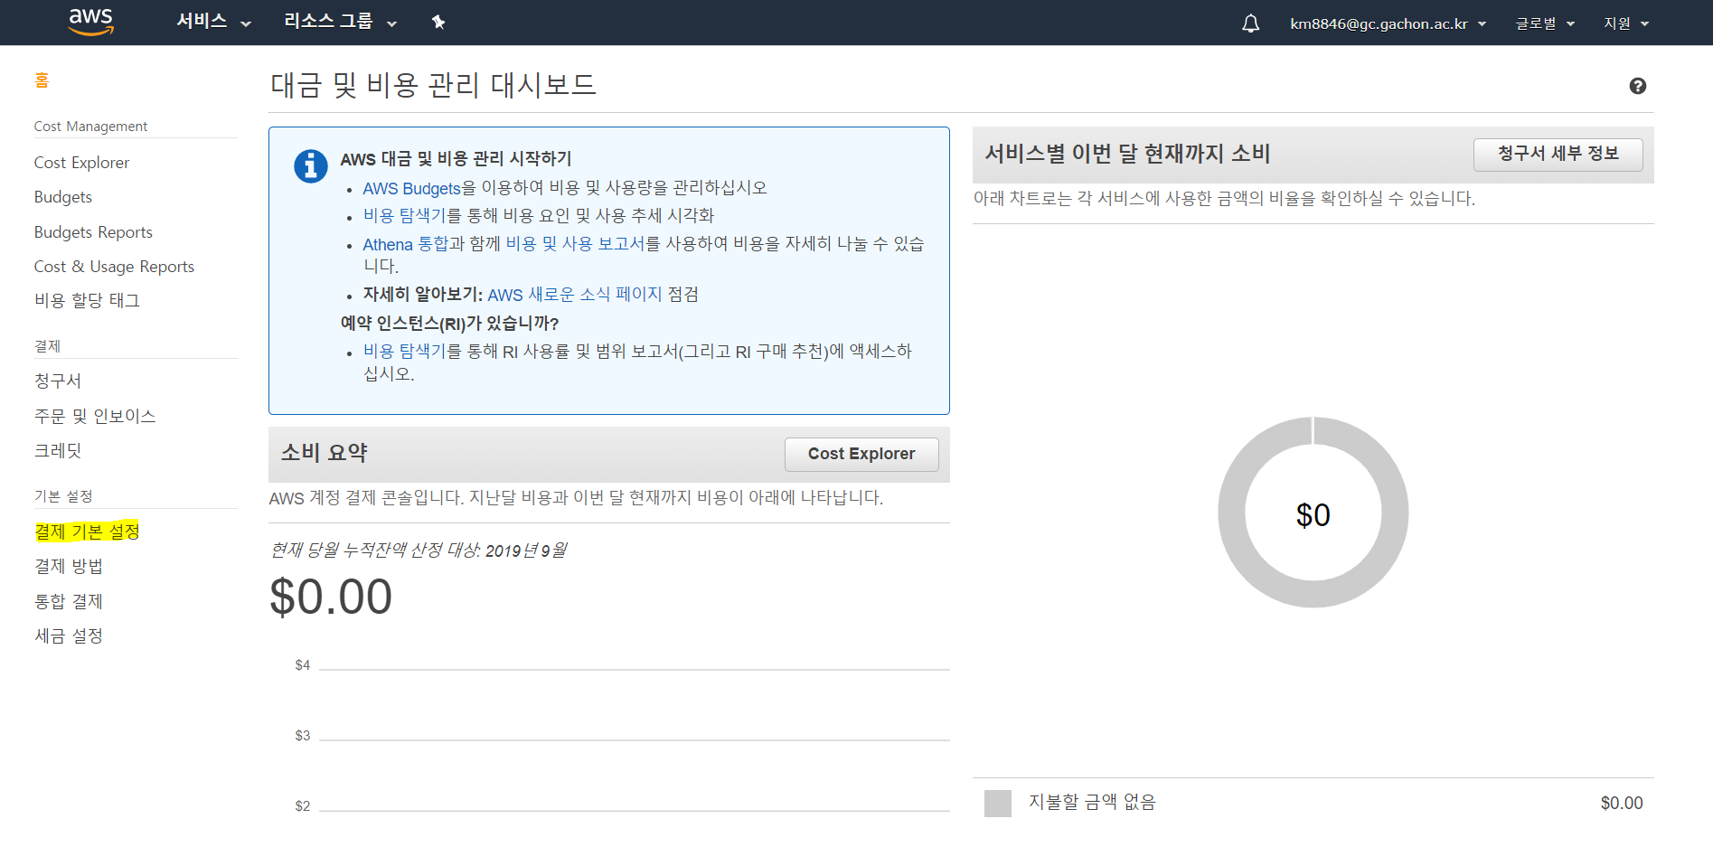Open the km8846@gc.gachon.ac.kr account dropdown
The height and width of the screenshot is (847, 1713).
[x=1388, y=24]
